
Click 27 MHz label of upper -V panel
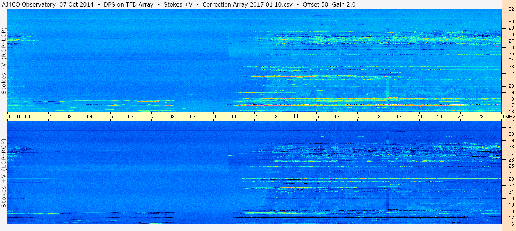[x=511, y=41]
